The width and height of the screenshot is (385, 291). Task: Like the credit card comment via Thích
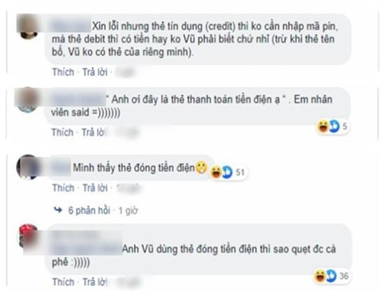point(63,72)
